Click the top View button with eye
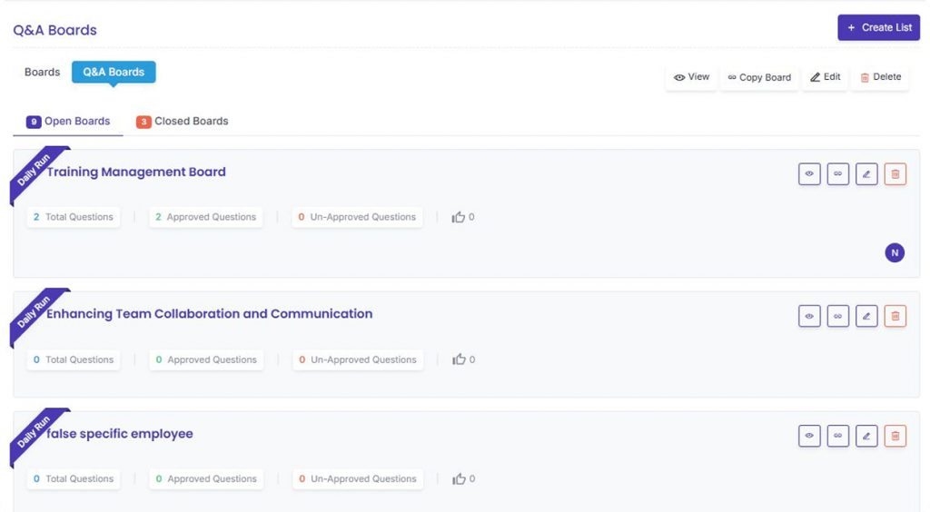The height and width of the screenshot is (512, 930). (x=691, y=77)
